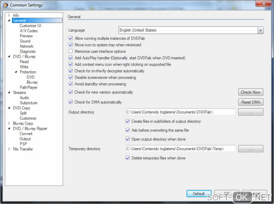Collapse the DVD Copy tree node
Screen dimensions: 274x204
9,108
